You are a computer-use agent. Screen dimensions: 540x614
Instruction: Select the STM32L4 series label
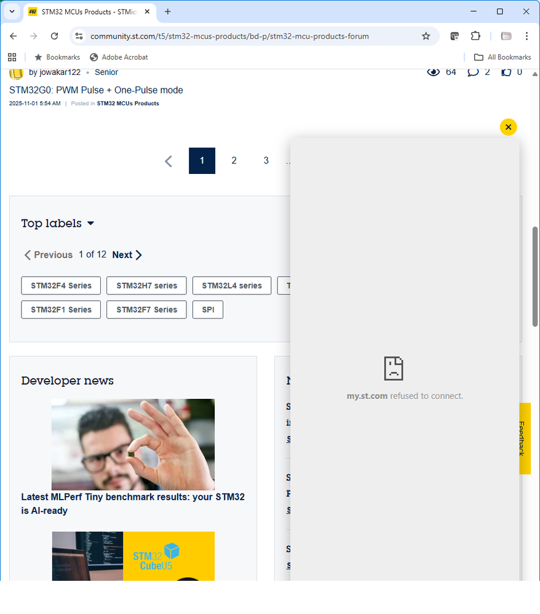(x=232, y=285)
